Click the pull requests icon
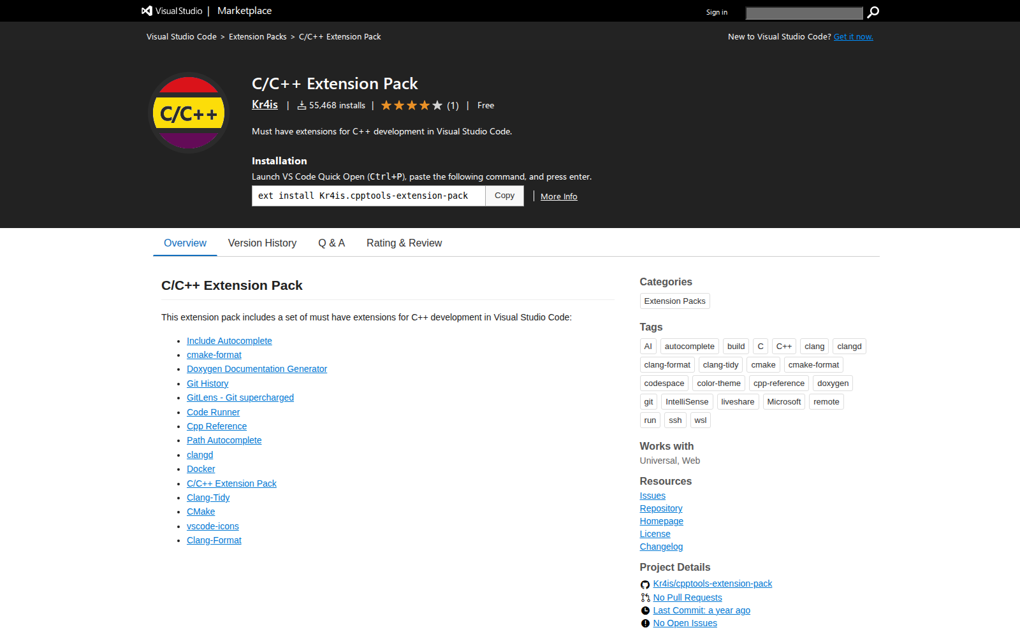 (645, 598)
